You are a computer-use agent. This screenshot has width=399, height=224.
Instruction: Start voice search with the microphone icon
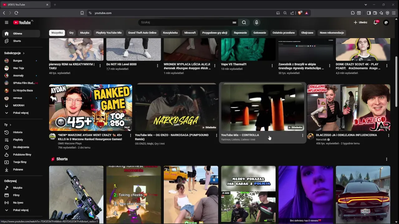coord(257,22)
